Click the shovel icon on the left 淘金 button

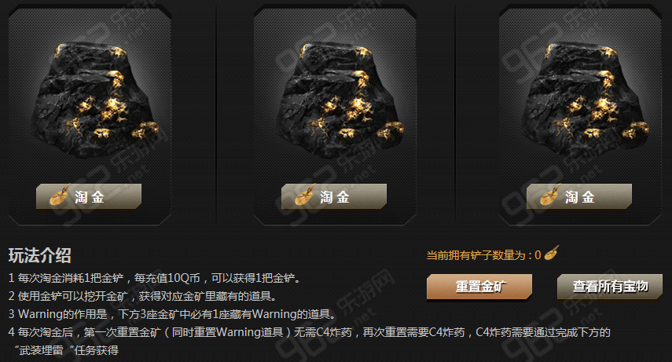pyautogui.click(x=60, y=195)
